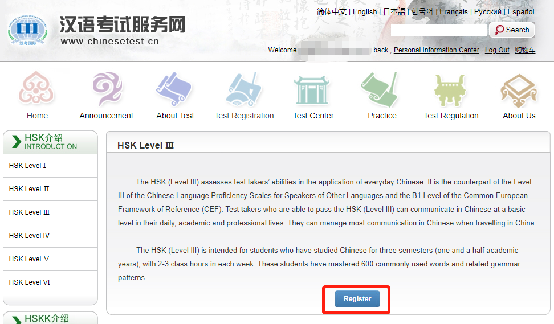Select HSK Level I in sidebar
Image resolution: width=554 pixels, height=324 pixels.
[x=28, y=166]
